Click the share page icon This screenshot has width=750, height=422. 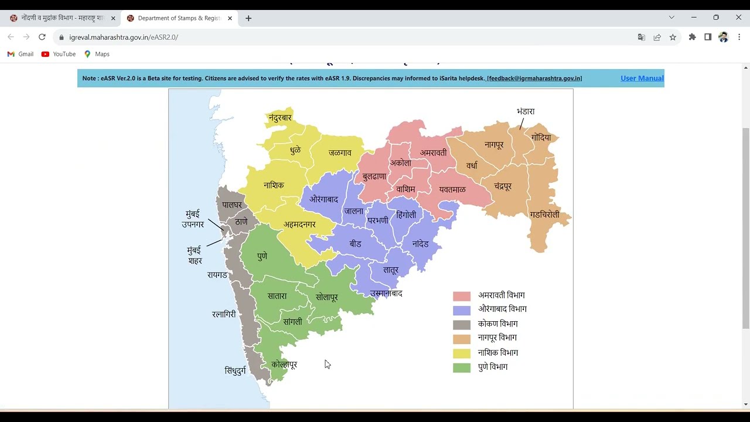point(657,37)
